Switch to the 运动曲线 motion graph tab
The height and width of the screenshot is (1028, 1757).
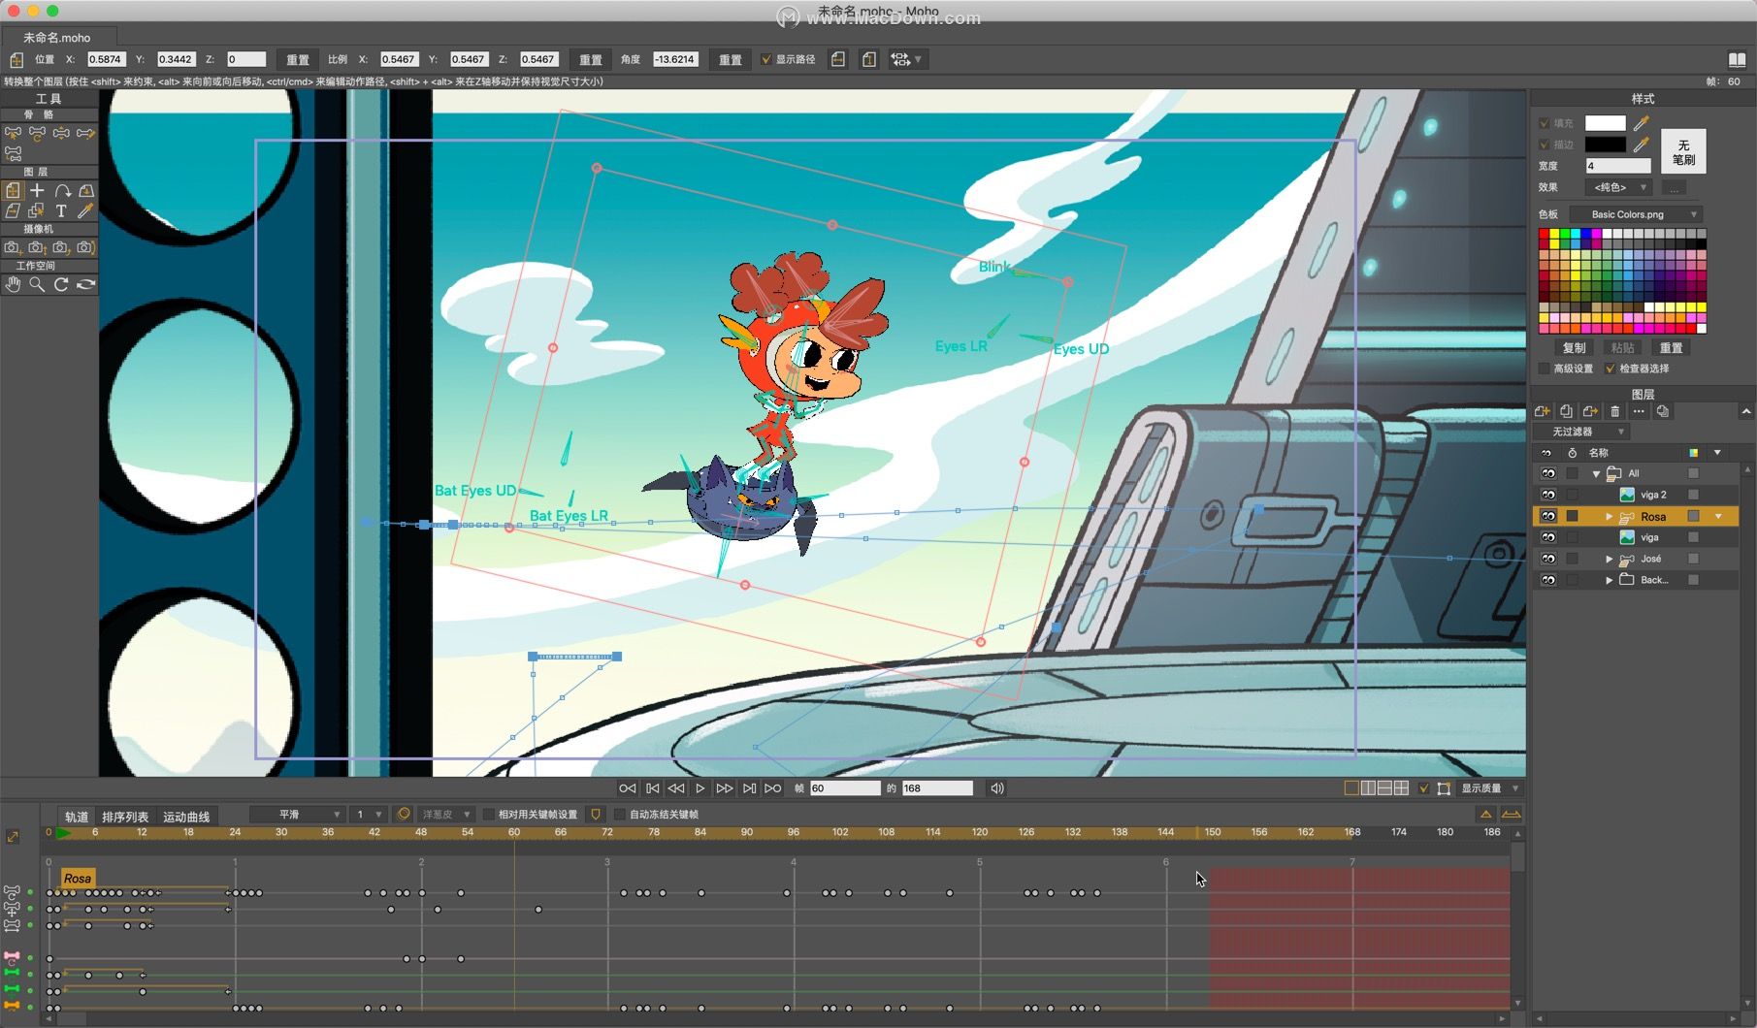[x=186, y=817]
